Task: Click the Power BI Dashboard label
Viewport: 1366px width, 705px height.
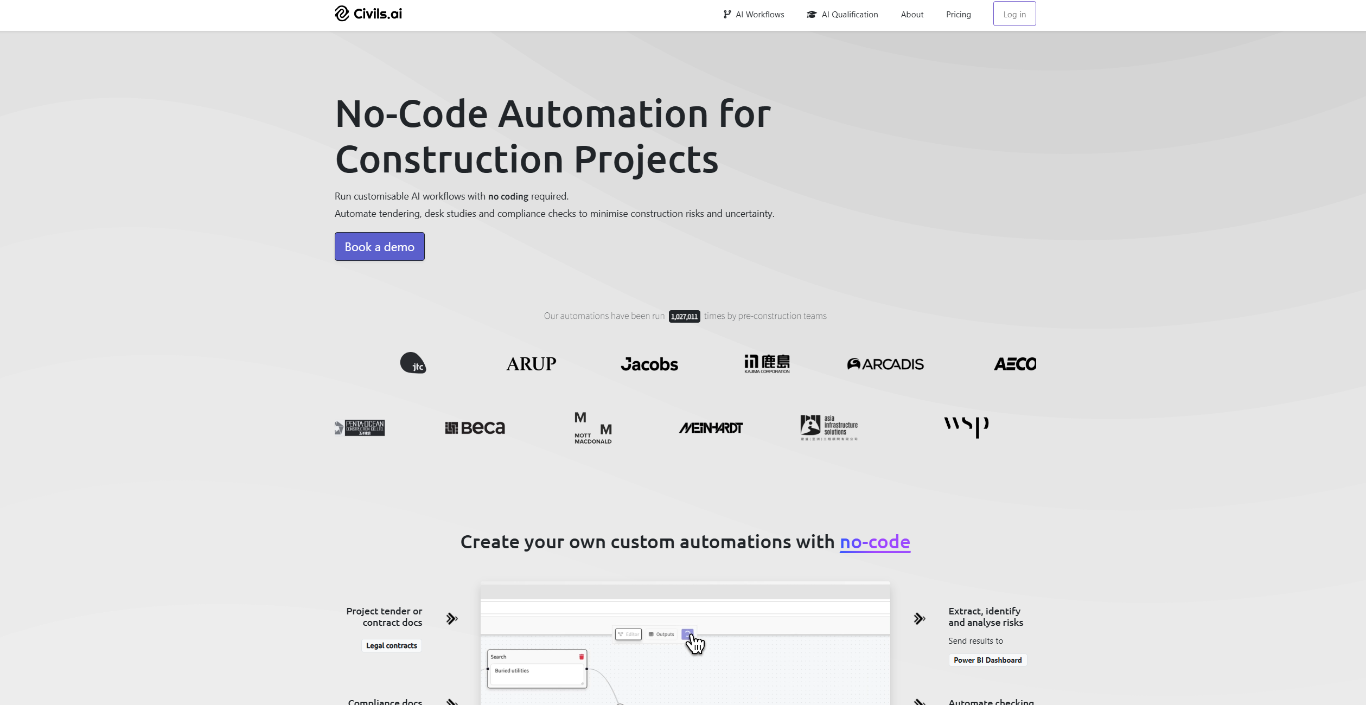Action: [987, 660]
